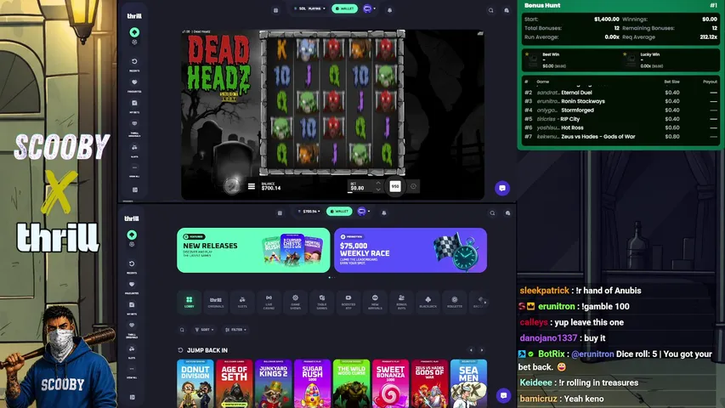
Task: Open $75,000 Weekly Race promotion banner
Action: pyautogui.click(x=411, y=250)
